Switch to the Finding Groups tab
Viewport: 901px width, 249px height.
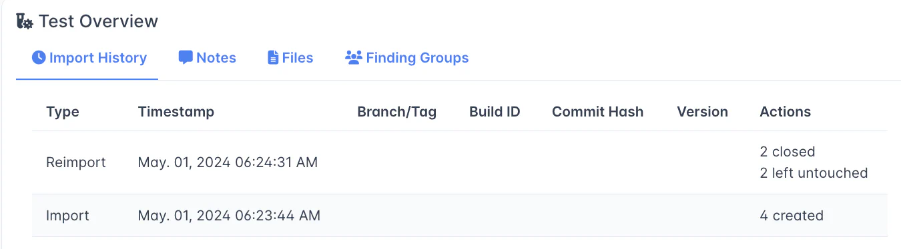[406, 58]
